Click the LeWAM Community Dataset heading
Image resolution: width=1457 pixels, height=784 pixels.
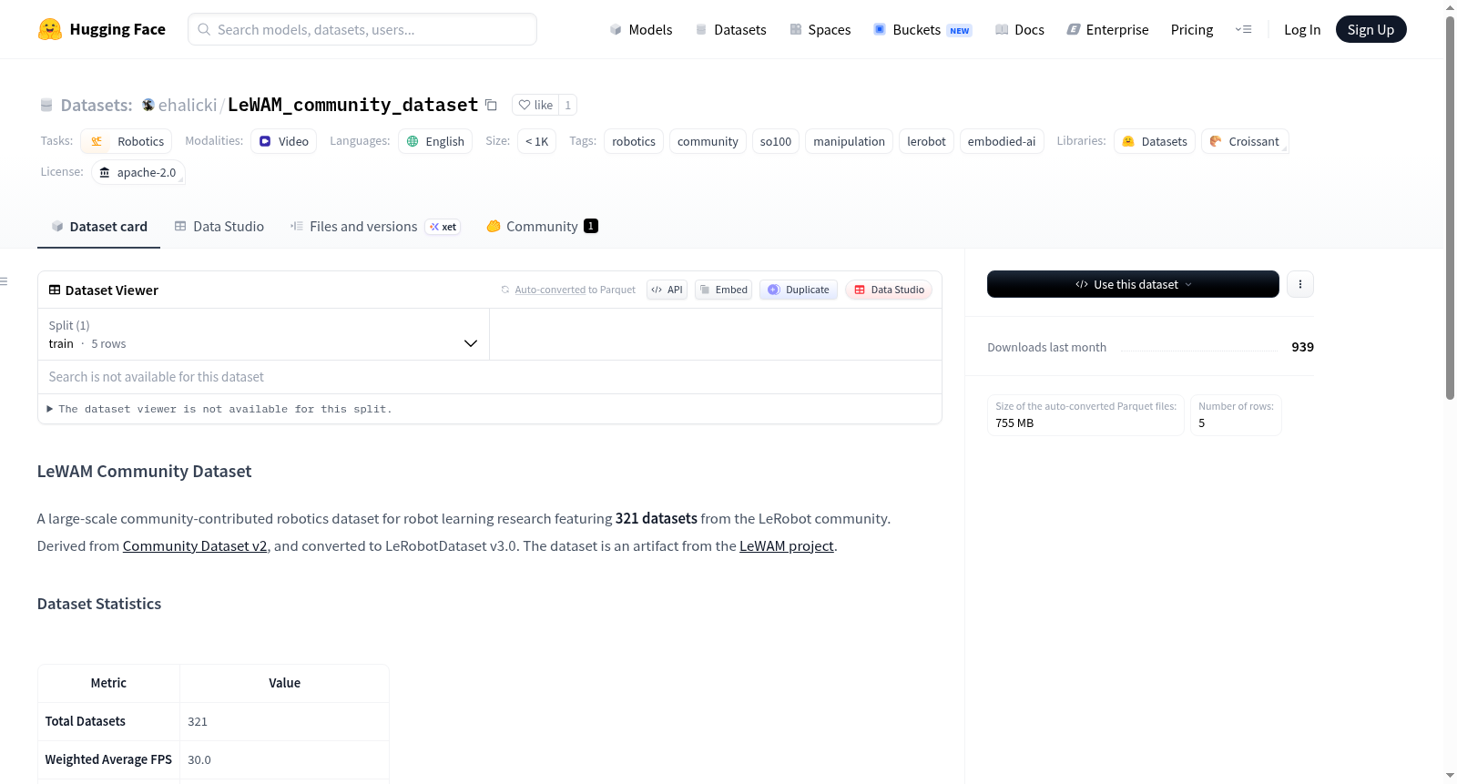pos(144,471)
